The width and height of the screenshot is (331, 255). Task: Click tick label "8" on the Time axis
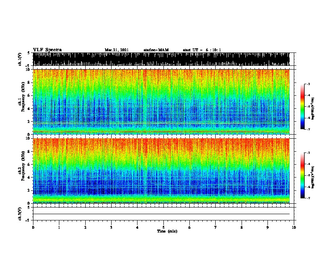click(x=242, y=227)
